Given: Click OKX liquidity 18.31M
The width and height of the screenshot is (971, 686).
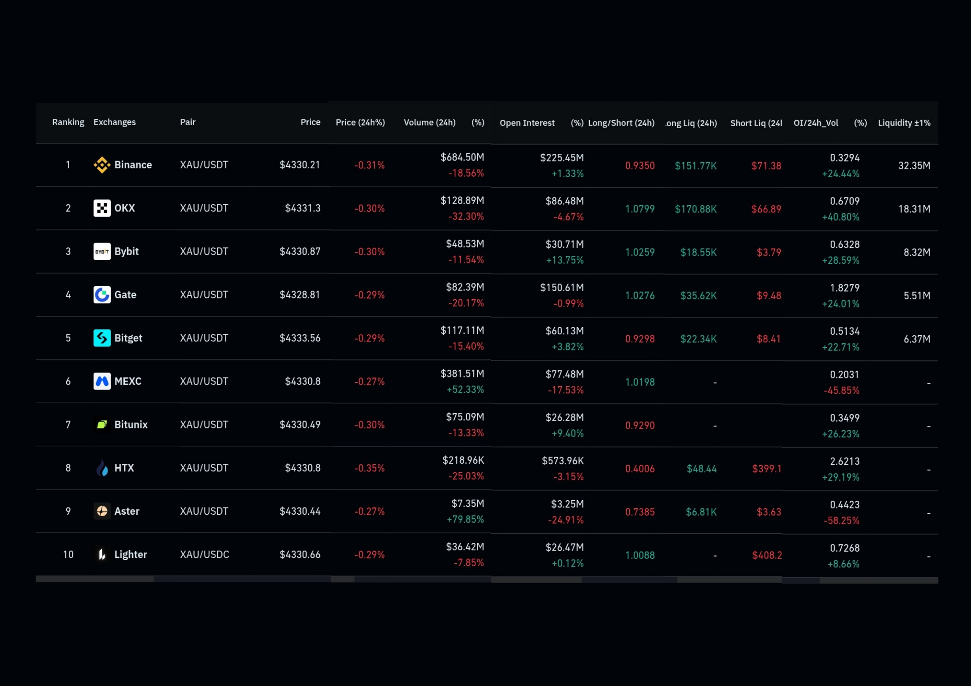Looking at the screenshot, I should 914,209.
